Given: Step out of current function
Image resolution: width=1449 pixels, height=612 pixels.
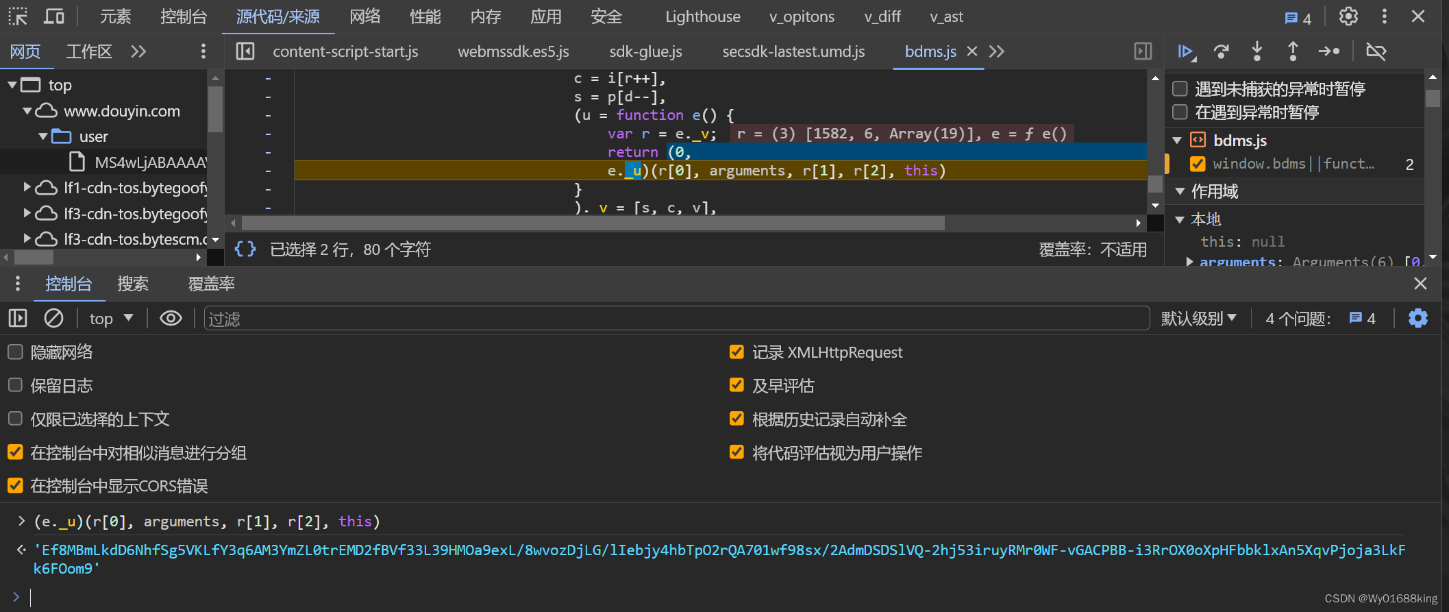Looking at the screenshot, I should 1293,51.
